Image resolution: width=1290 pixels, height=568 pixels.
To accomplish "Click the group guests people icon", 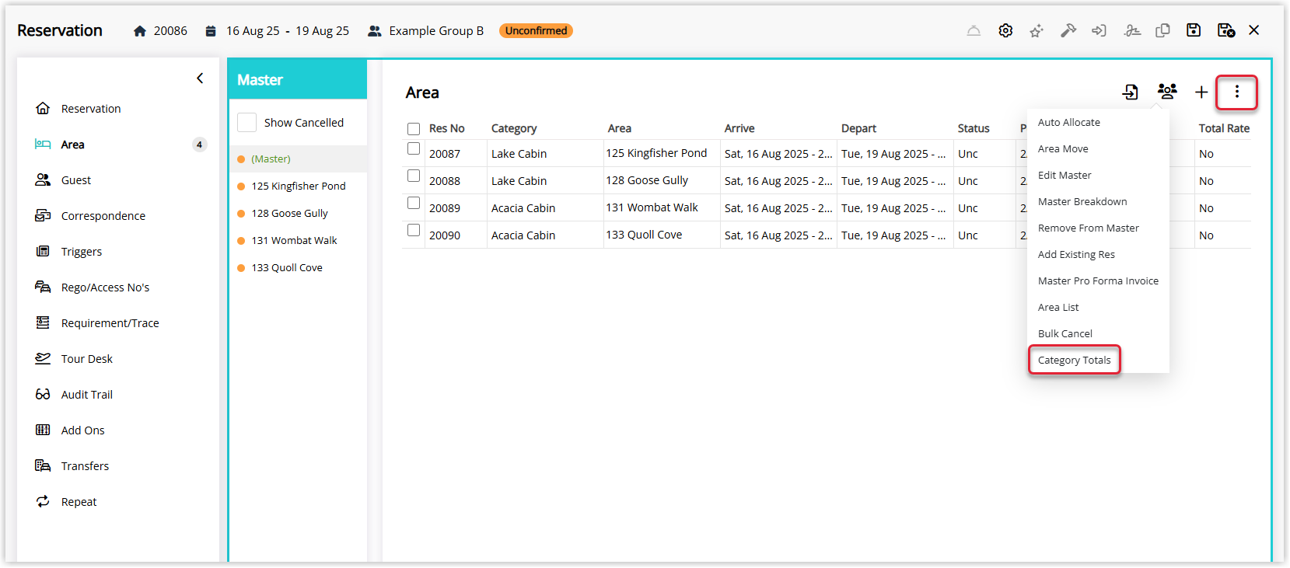I will pos(1167,92).
